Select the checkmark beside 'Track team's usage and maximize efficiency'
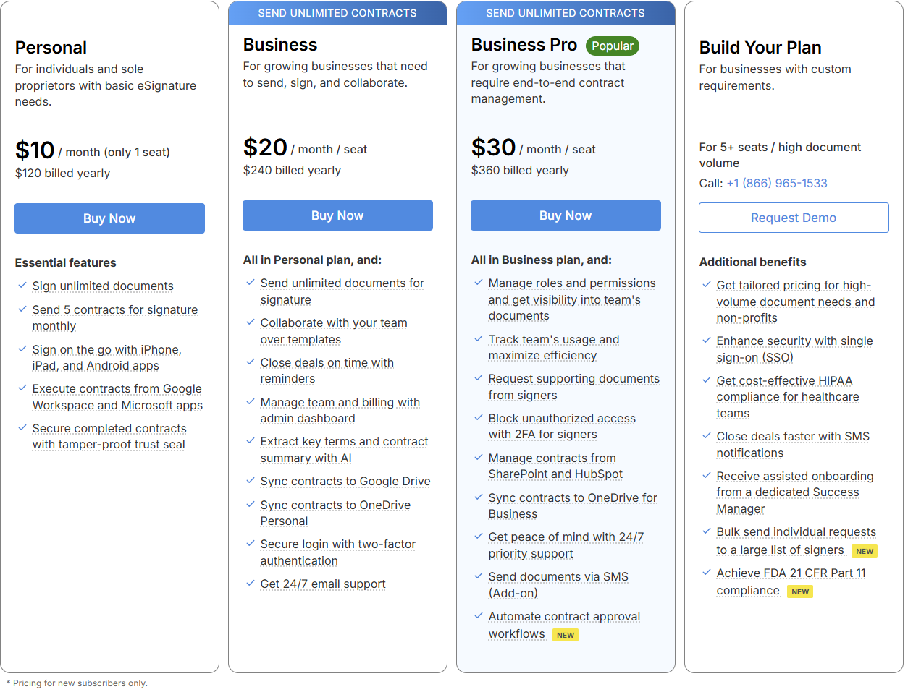Image resolution: width=908 pixels, height=692 pixels. coord(478,339)
